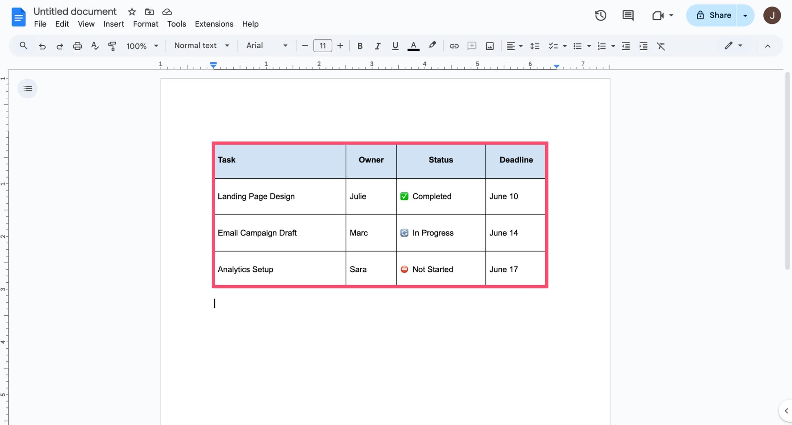
Task: Open the comments panel icon
Action: point(628,15)
